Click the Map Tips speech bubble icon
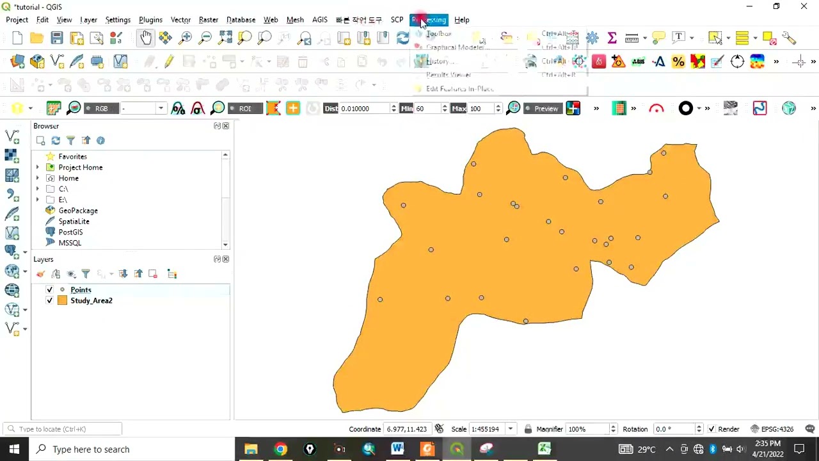 (x=658, y=38)
